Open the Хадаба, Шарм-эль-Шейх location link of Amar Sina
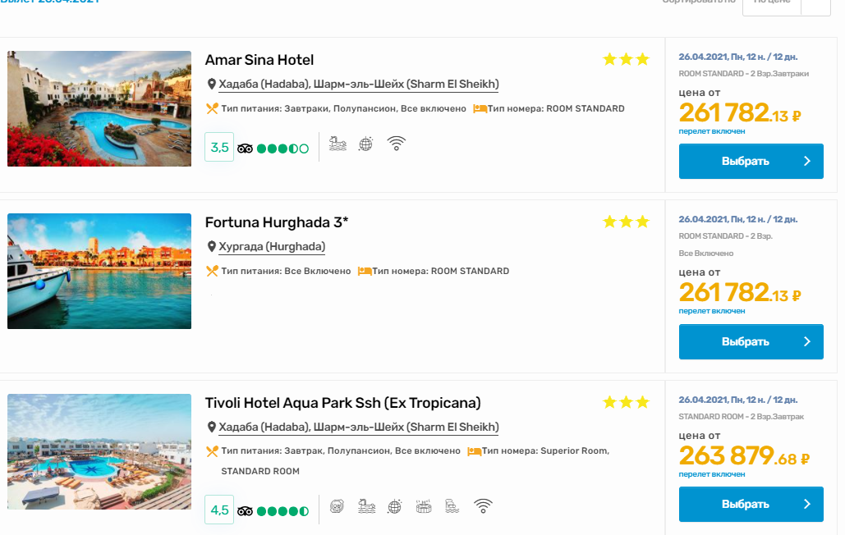 (358, 84)
